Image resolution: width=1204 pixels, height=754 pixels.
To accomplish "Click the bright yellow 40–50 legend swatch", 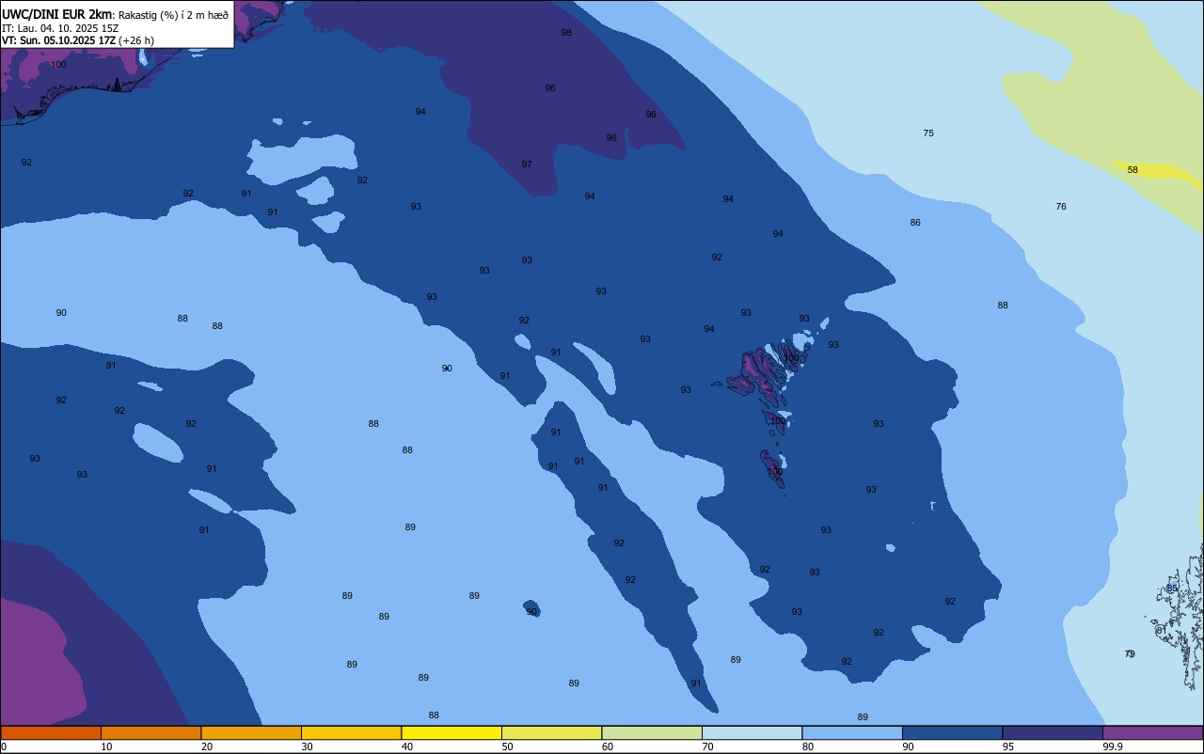I will click(451, 732).
